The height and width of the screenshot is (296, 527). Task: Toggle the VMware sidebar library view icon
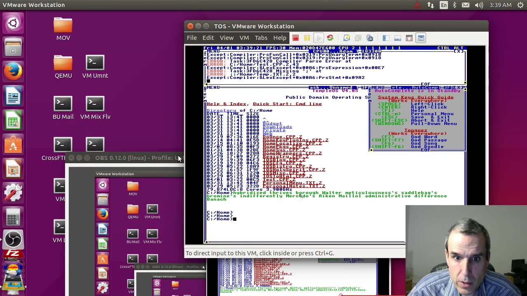[386, 38]
